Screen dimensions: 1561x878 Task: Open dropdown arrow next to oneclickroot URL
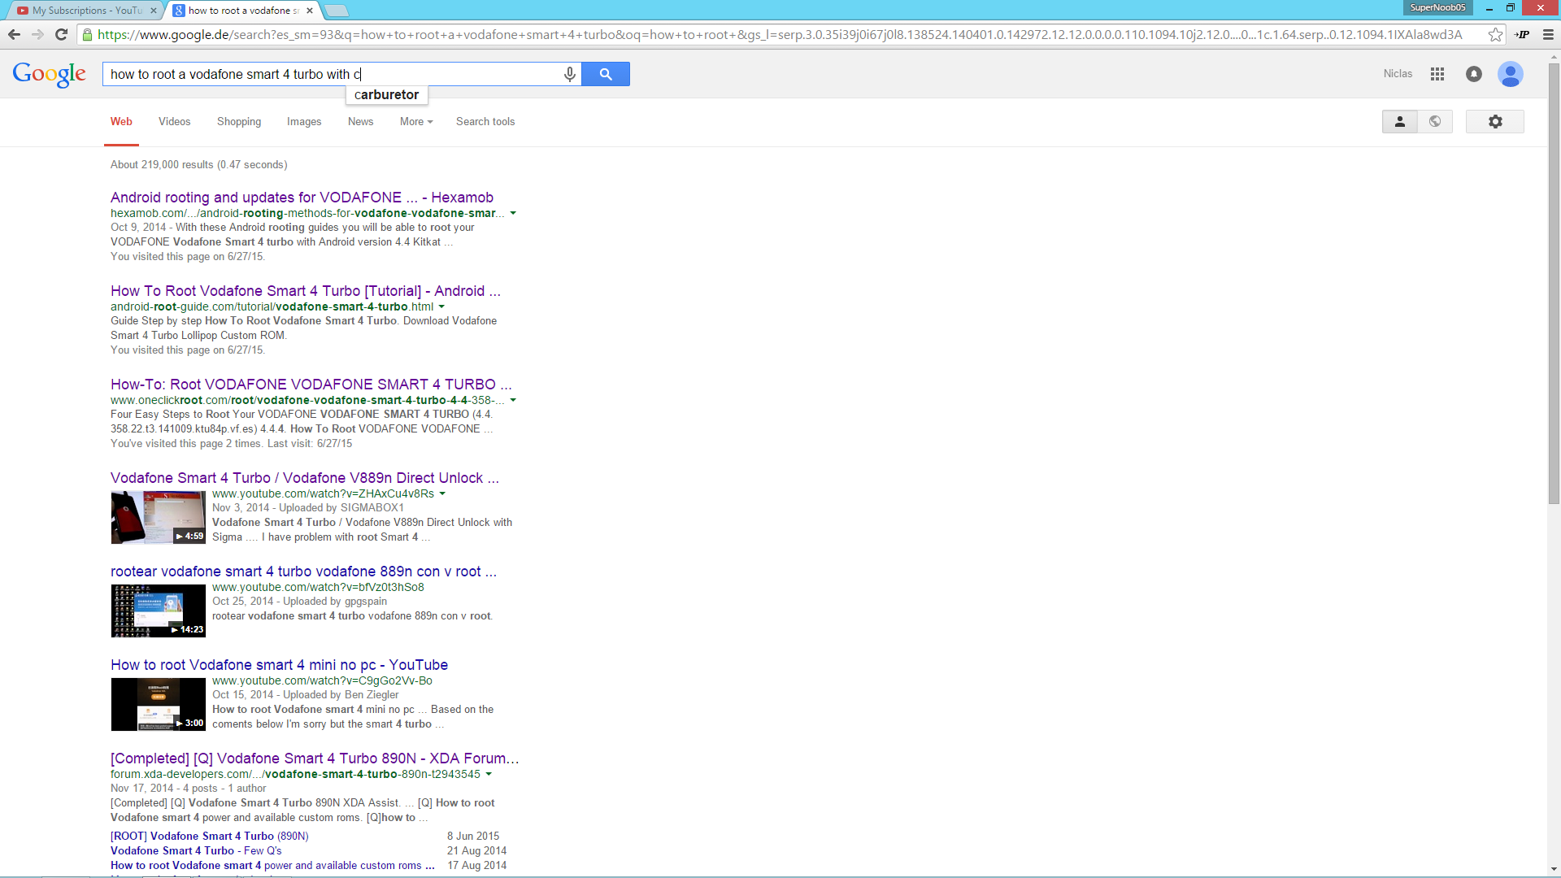(x=513, y=400)
